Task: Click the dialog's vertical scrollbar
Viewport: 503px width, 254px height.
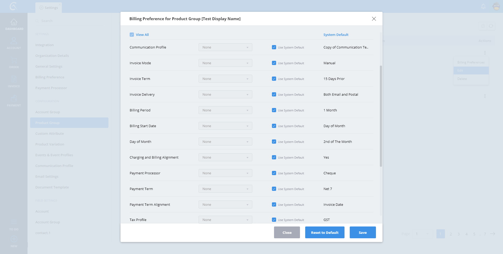Action: pos(381,116)
